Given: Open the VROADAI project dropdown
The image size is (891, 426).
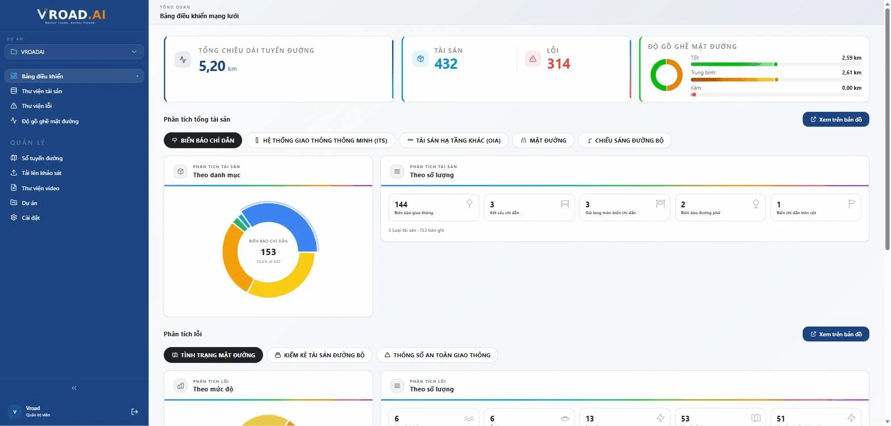Looking at the screenshot, I should [x=74, y=52].
